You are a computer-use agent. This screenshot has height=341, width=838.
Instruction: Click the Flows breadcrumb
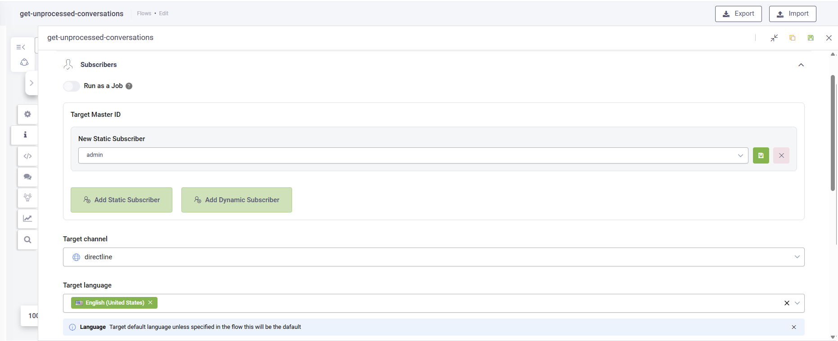pyautogui.click(x=144, y=13)
